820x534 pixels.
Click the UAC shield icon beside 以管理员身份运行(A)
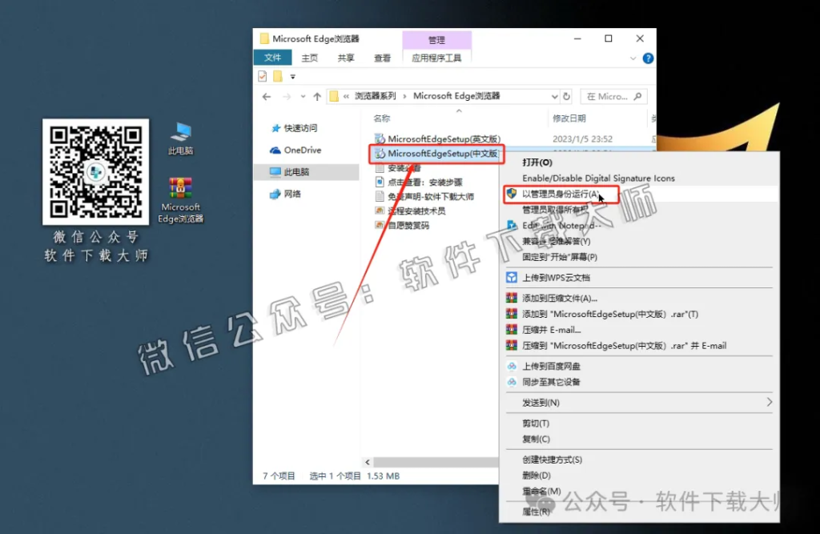coord(512,194)
